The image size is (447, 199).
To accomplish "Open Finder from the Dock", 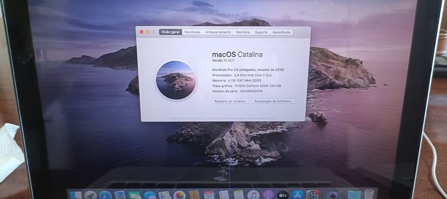I will (76, 195).
